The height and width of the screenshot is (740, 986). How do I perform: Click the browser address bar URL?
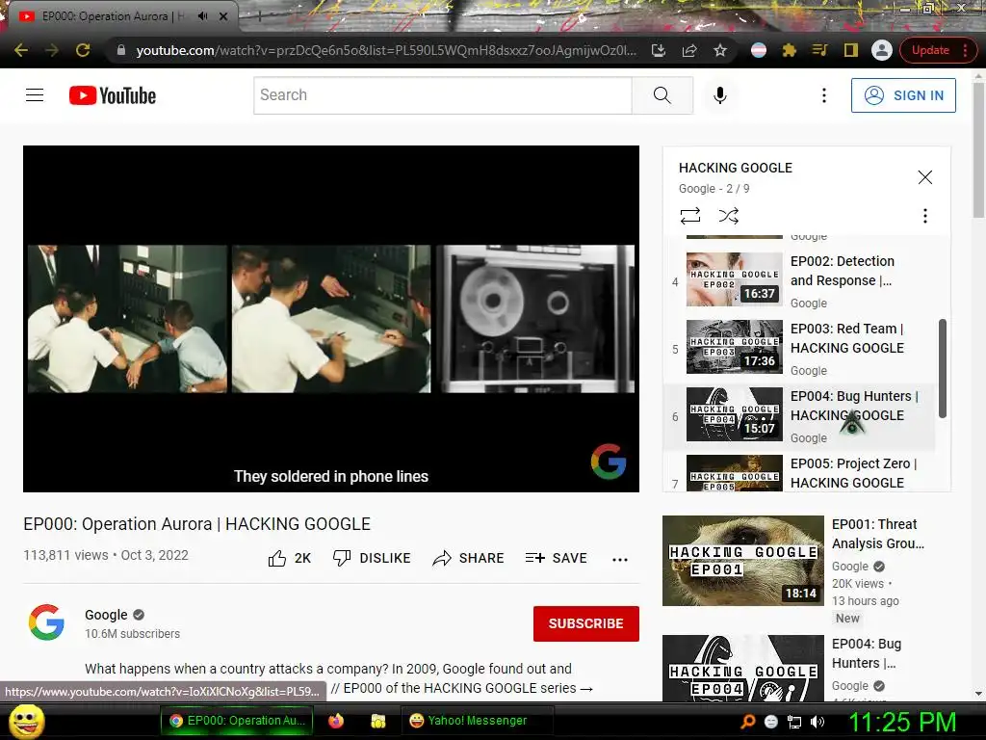[x=385, y=50]
